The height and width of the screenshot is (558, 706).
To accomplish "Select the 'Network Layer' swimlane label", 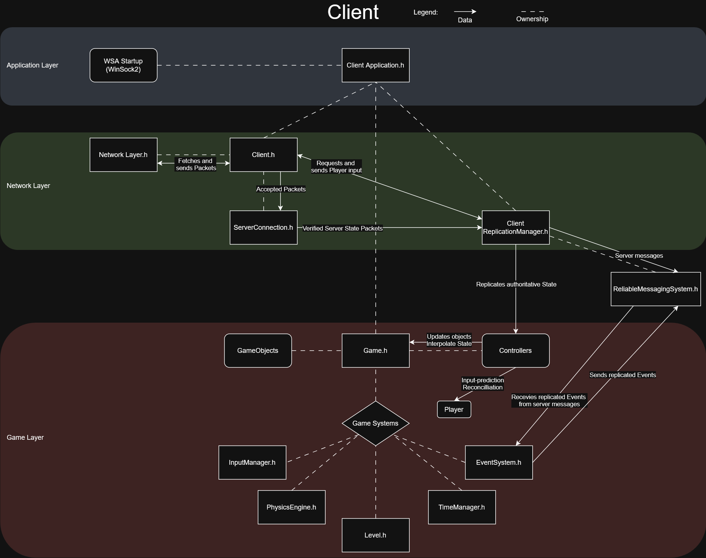I will coord(28,186).
